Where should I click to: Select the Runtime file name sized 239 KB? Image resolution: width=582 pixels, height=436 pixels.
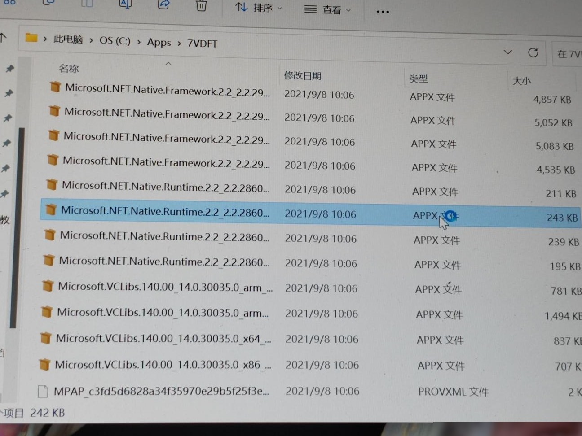[x=165, y=236]
